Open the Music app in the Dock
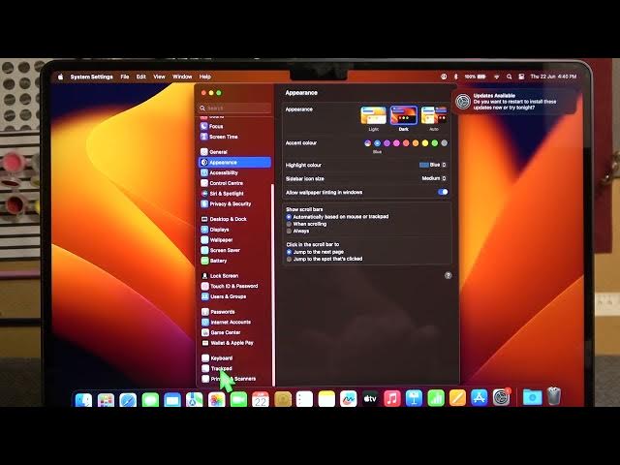 [x=391, y=398]
